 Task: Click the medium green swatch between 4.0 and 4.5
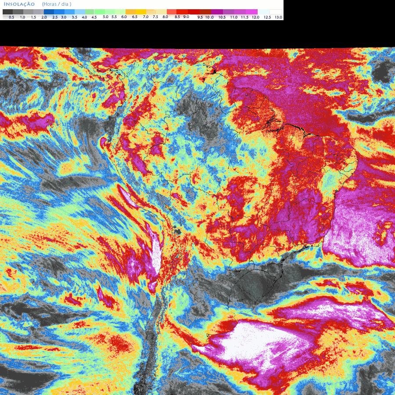(x=90, y=12)
